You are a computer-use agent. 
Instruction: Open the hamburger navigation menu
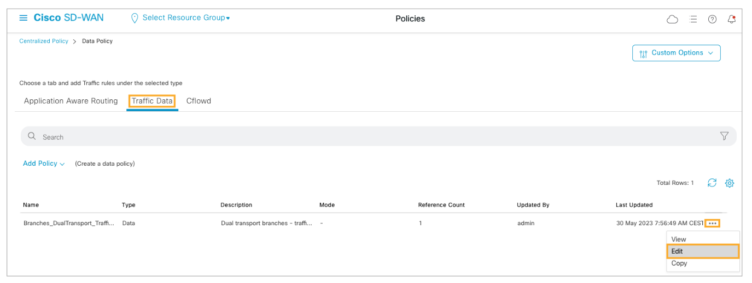tap(23, 18)
